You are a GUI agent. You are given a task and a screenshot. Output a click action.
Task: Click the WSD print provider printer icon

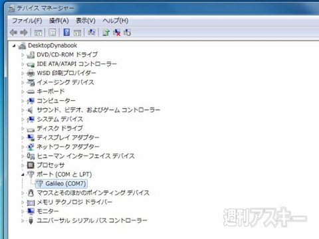pos(31,73)
